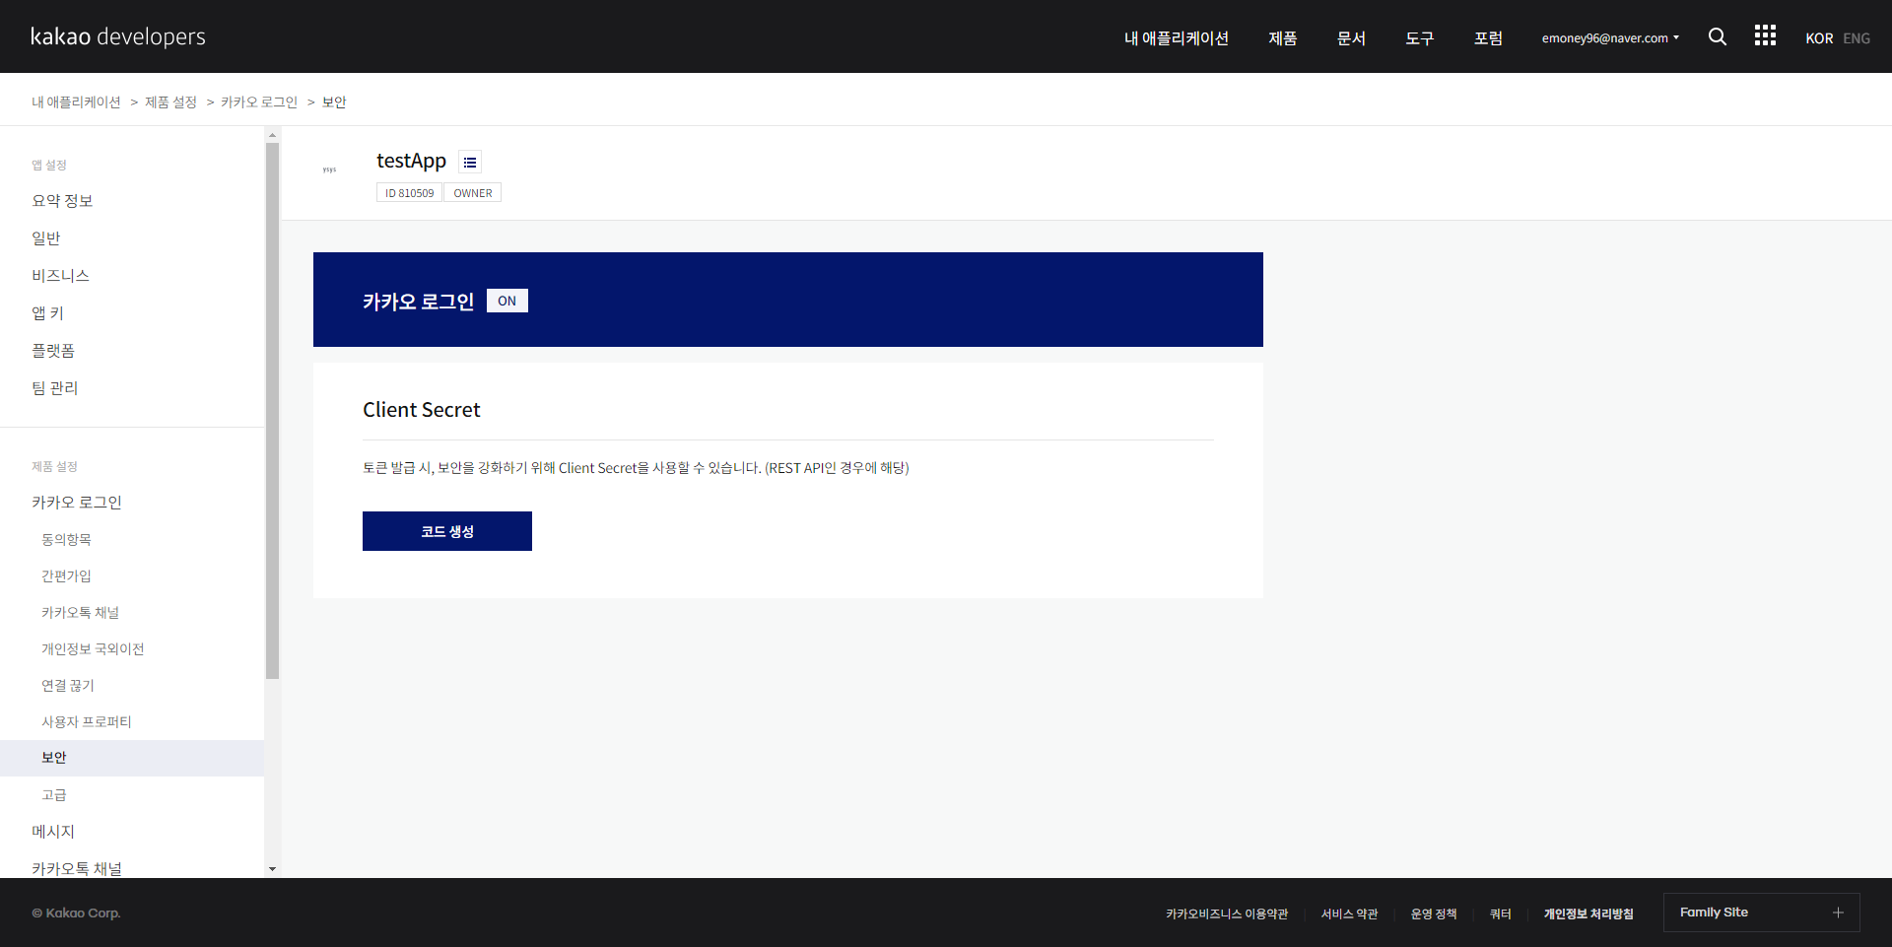1892x947 pixels.
Task: Select 카카오 로그인 in sidebar
Action: (x=77, y=503)
